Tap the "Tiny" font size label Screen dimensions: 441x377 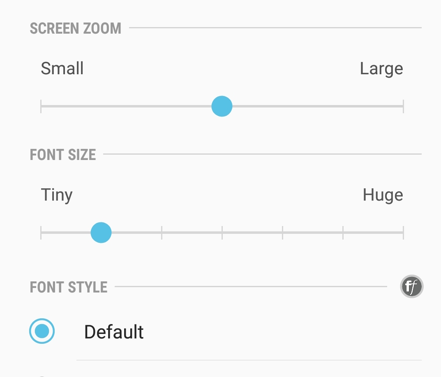57,195
